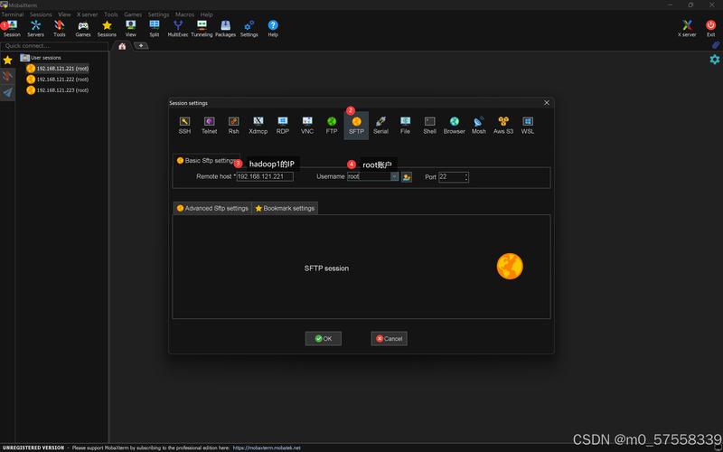Click the X server toolbar icon
Viewport: 723px width, 452px height.
click(x=687, y=28)
